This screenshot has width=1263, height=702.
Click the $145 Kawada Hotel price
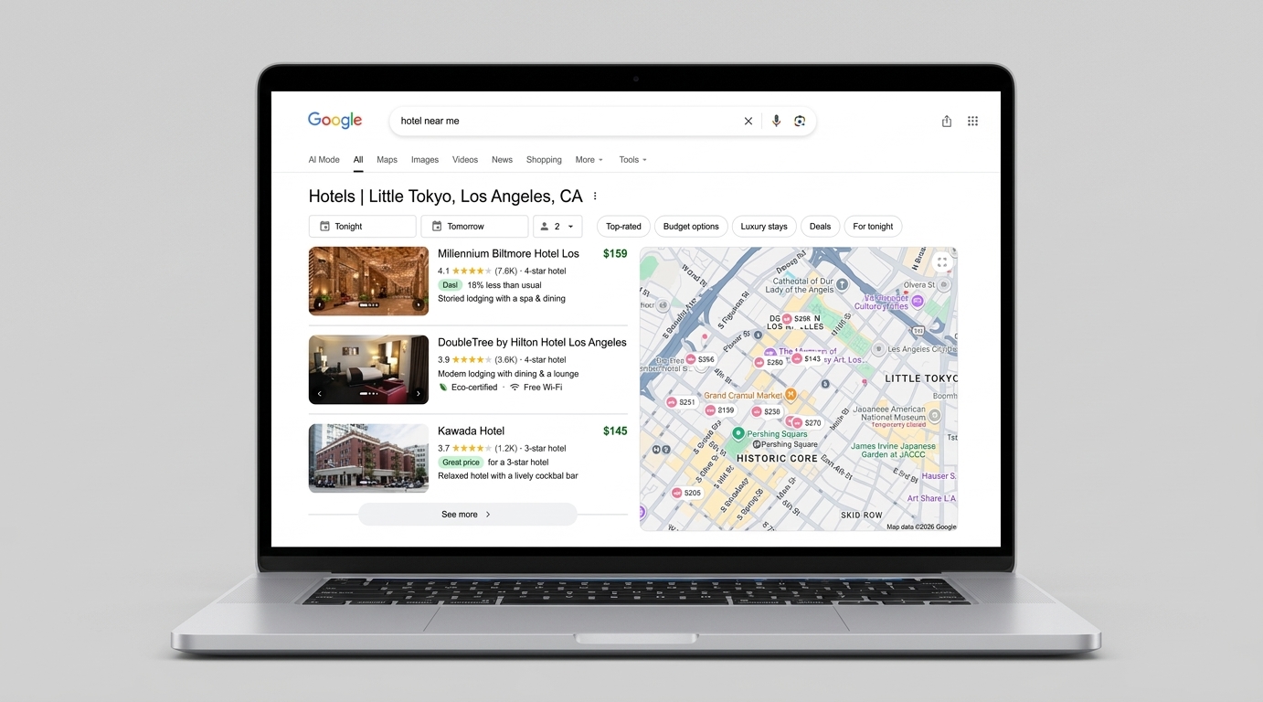(615, 431)
